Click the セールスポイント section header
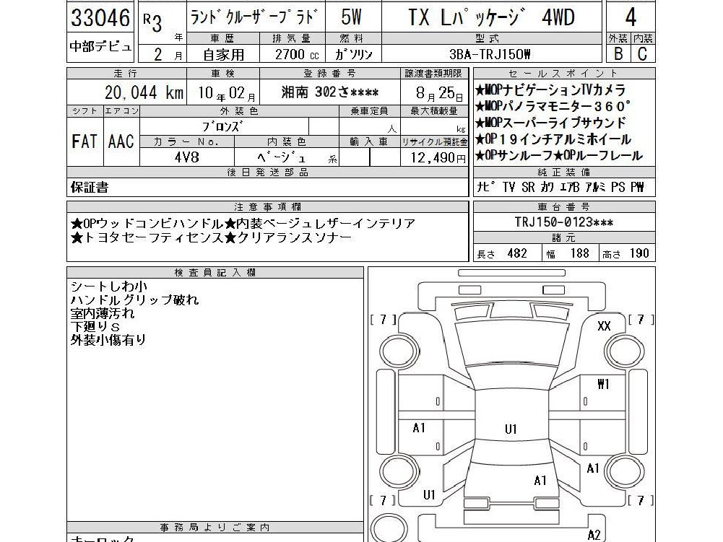 (563, 74)
